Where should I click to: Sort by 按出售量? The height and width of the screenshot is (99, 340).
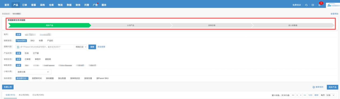(62, 78)
